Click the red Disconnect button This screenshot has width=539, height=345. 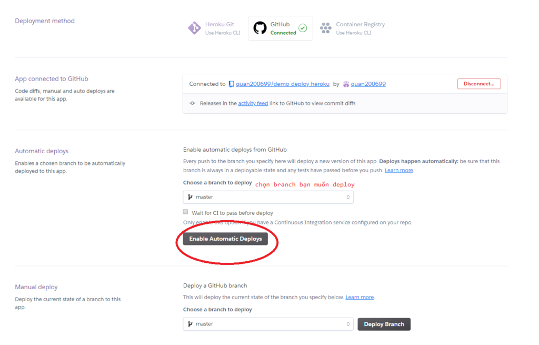(479, 84)
